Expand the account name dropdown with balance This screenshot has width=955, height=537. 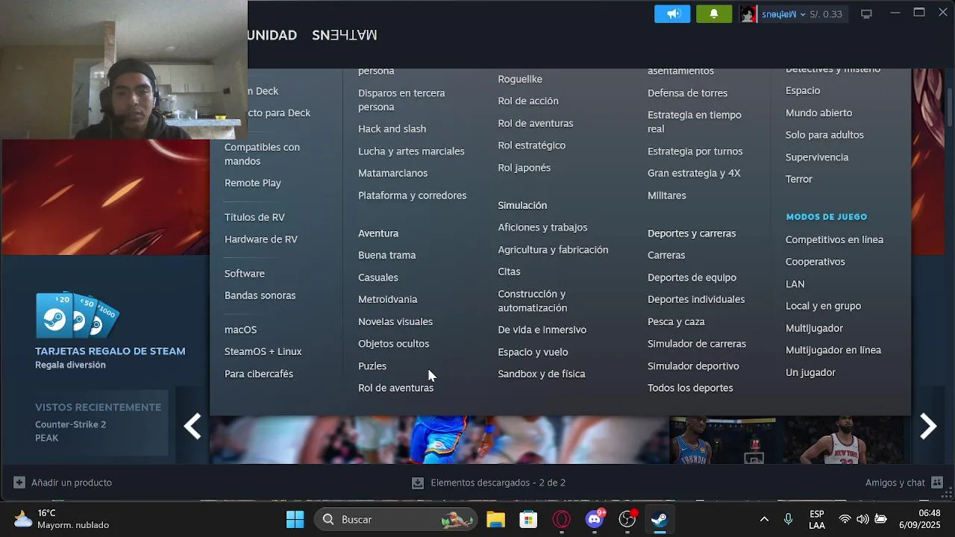802,14
